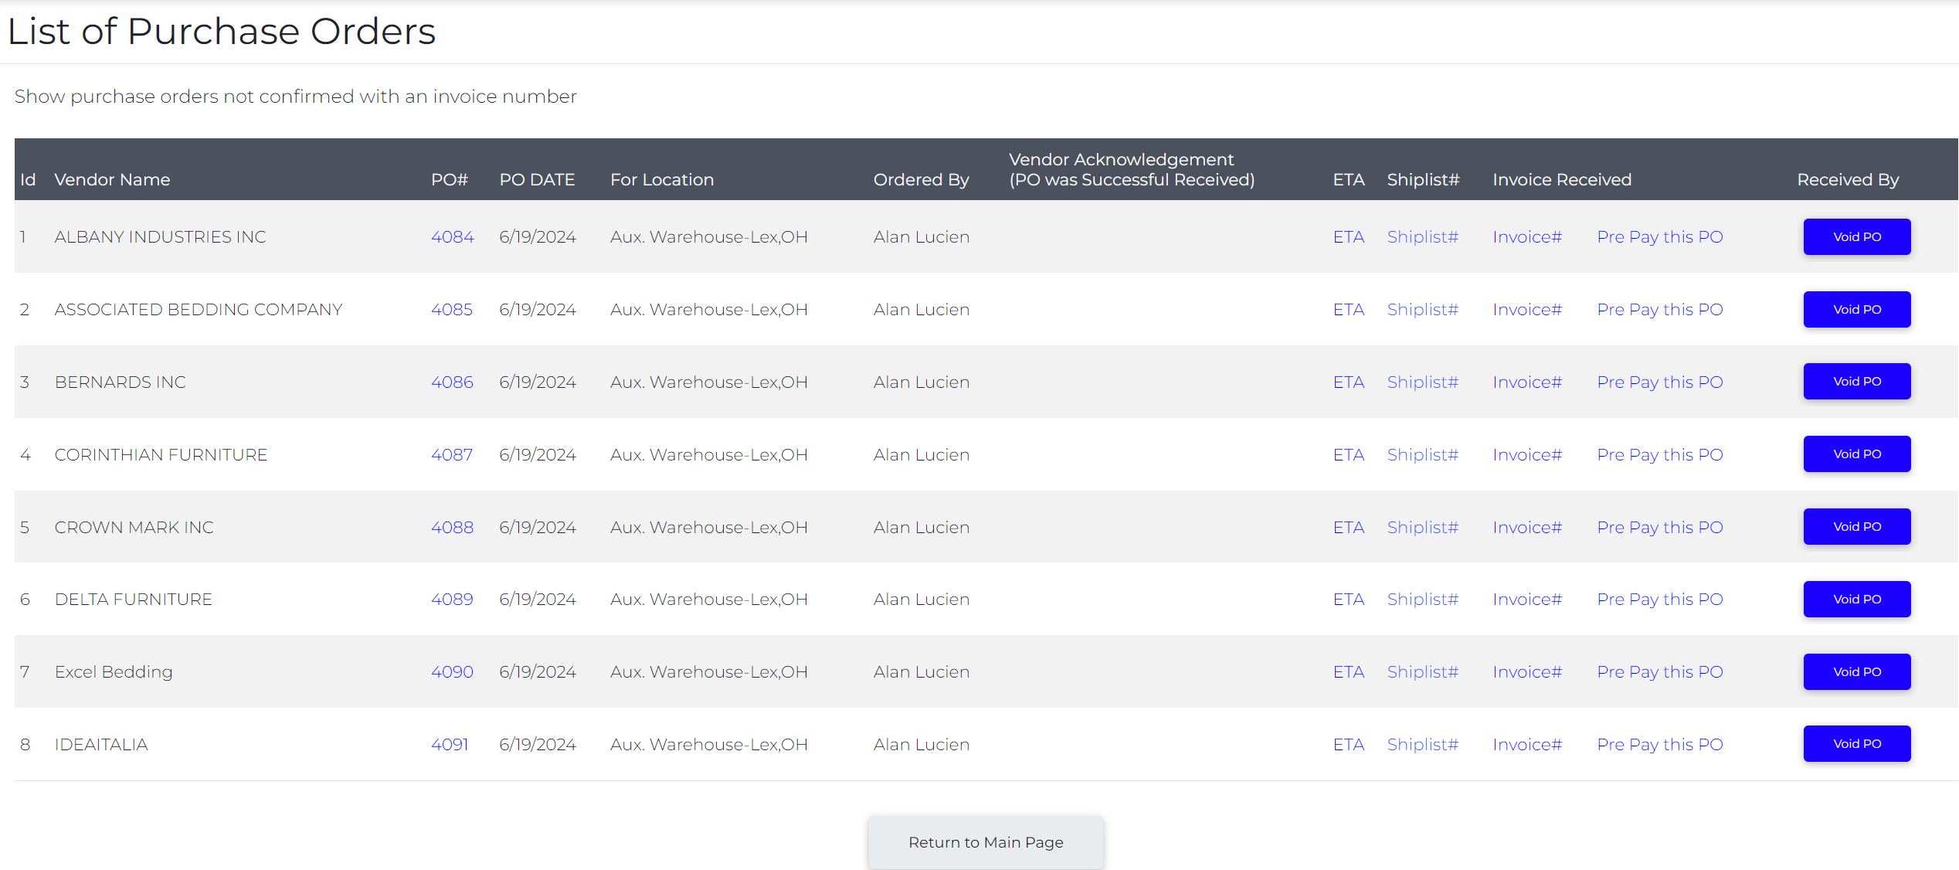The height and width of the screenshot is (870, 1959).
Task: Click ETA link for Excel Bedding row
Action: [x=1349, y=672]
